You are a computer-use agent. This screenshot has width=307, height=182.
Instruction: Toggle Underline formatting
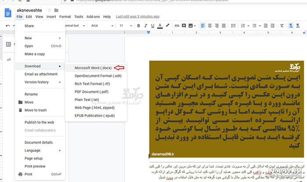[153, 26]
